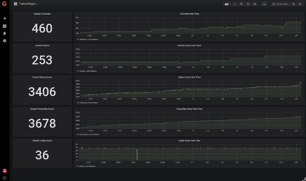Image resolution: width=306 pixels, height=181 pixels.
Task: Cycle view mode with the monitor icon
Action: pos(264,4)
